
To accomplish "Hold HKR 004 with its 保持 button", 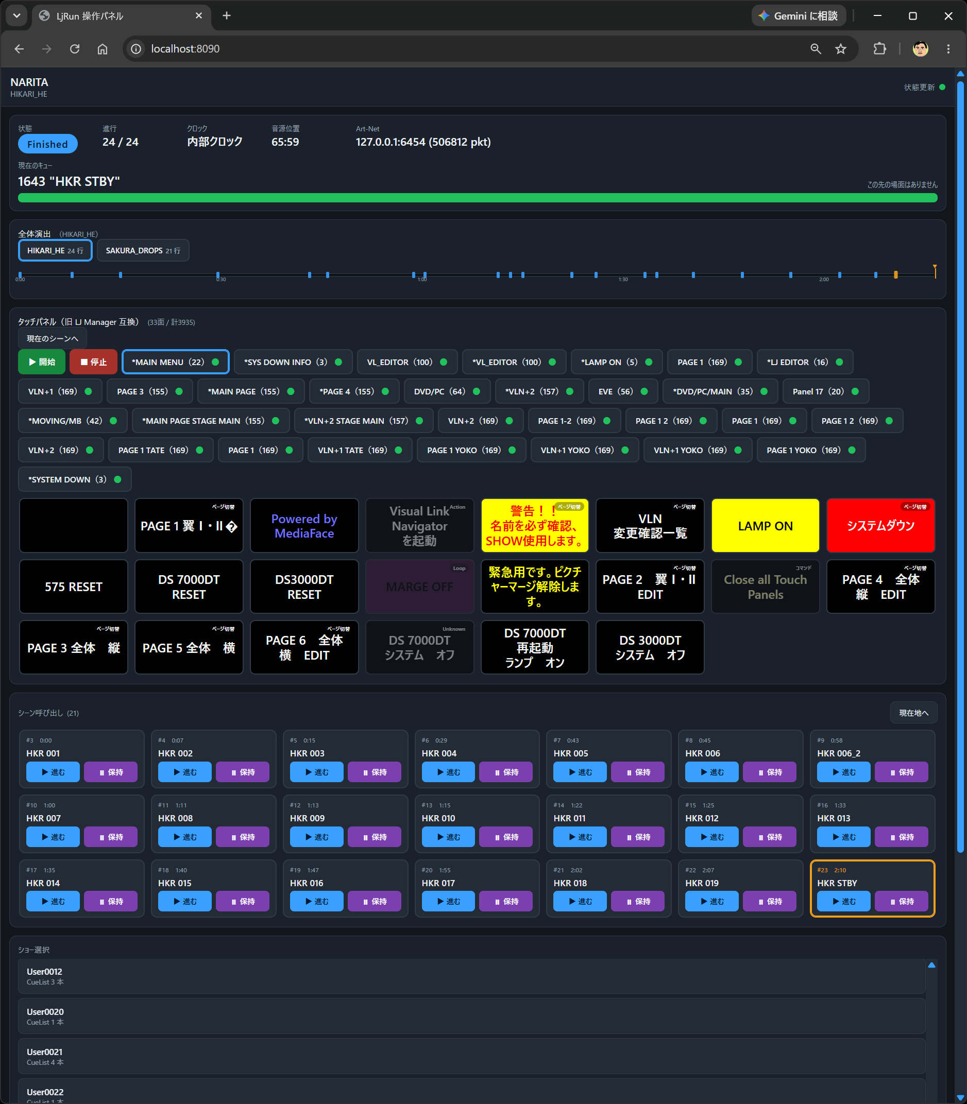I will (505, 772).
